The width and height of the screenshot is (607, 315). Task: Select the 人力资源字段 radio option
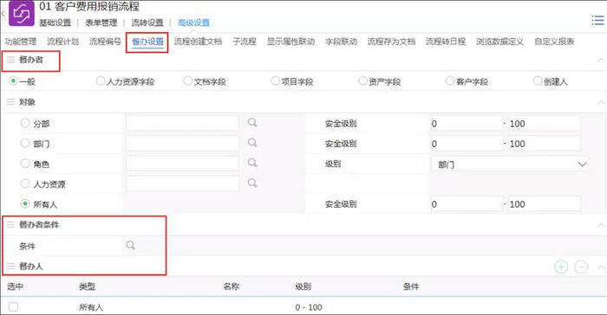tap(101, 80)
